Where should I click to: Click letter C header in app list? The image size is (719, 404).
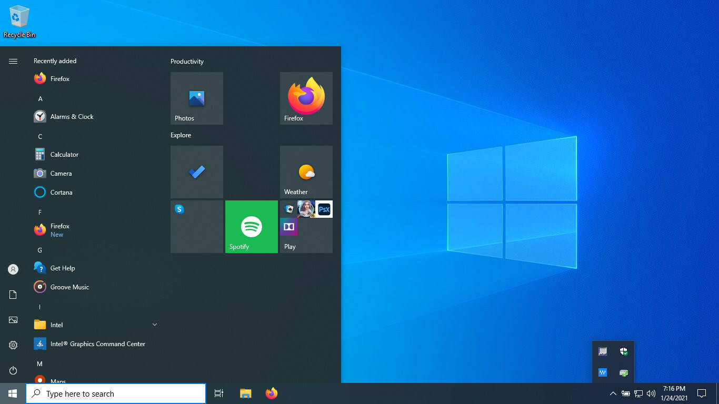[40, 137]
